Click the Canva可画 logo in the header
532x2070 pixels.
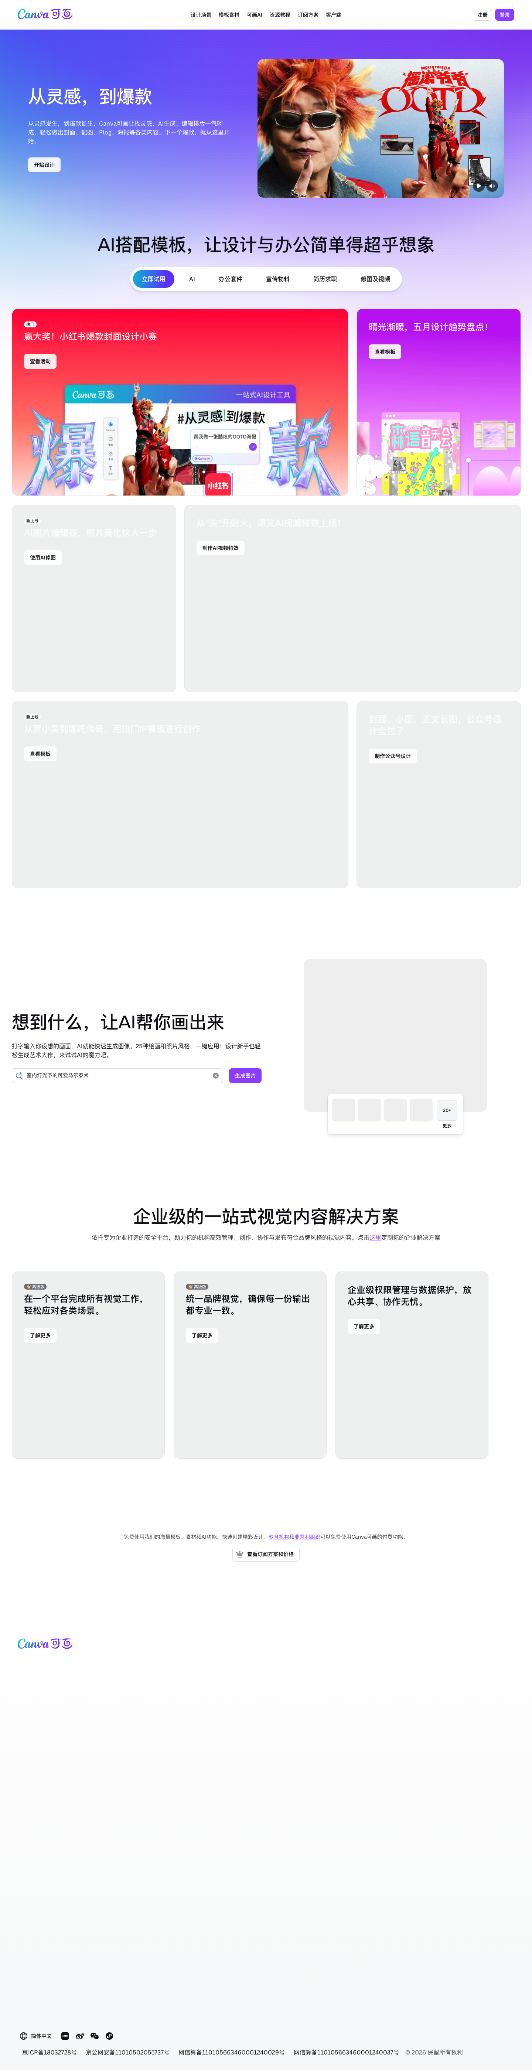45,14
